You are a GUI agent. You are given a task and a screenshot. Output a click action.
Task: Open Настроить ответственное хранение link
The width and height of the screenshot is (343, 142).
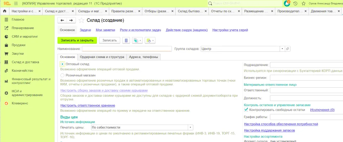tap(88, 106)
